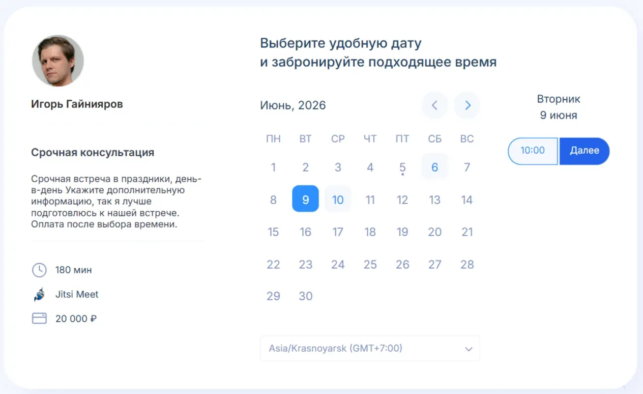Select June 9 in the calendar
The image size is (643, 394).
click(x=305, y=199)
